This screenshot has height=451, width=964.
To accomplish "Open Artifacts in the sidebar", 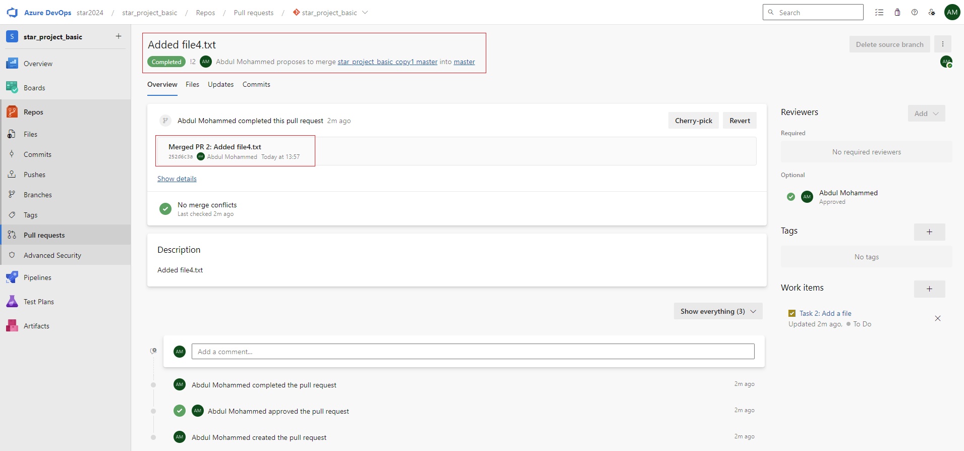I will point(66,326).
